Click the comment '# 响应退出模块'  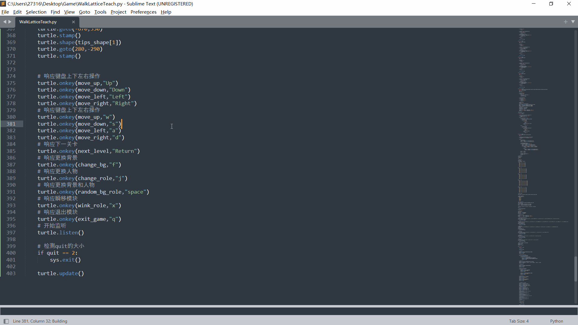point(58,212)
